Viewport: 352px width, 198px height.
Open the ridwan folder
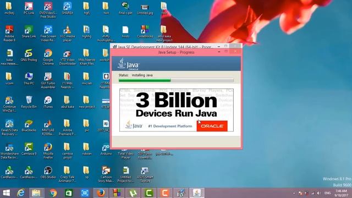tap(87, 149)
